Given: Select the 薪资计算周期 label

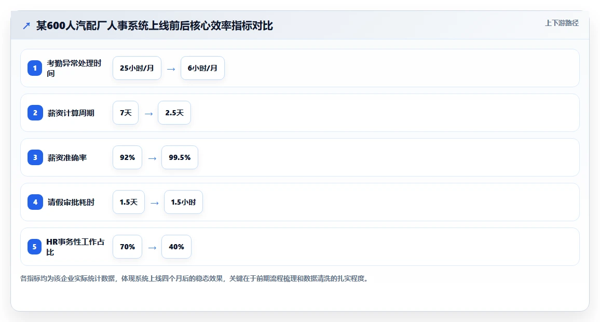Looking at the screenshot, I should pos(71,113).
